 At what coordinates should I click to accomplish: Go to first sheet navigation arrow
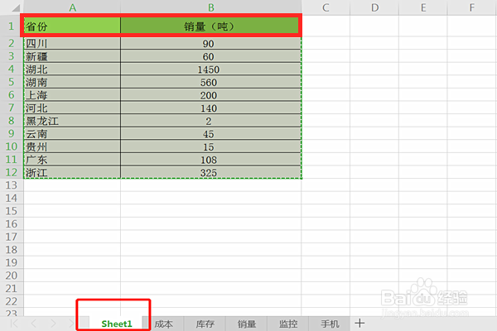14,324
